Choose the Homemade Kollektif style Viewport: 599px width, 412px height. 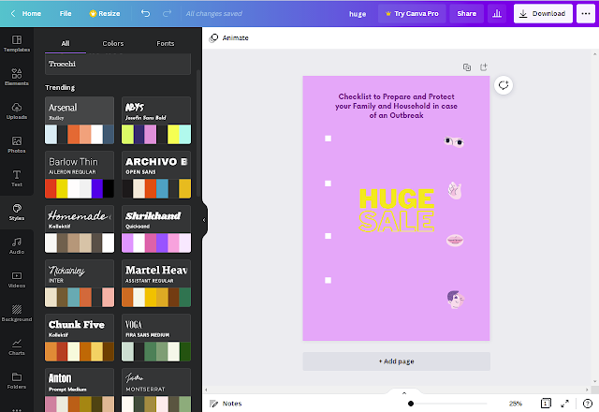[80, 228]
